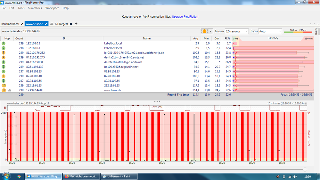The width and height of the screenshot is (320, 180).
Task: Sort by the Min column header
Action: (x=206, y=38)
